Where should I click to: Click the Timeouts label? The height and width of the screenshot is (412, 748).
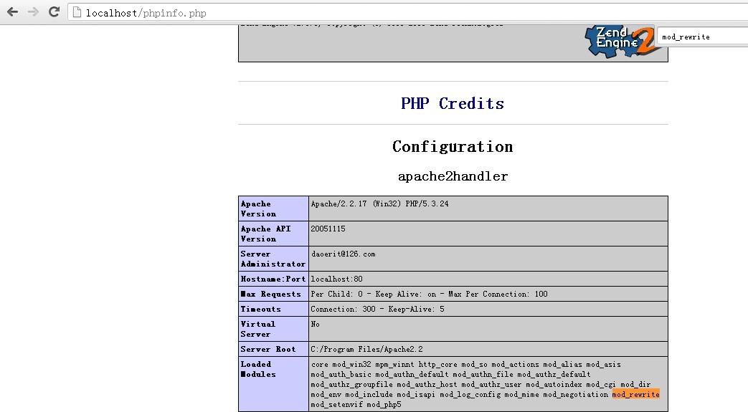pos(273,309)
